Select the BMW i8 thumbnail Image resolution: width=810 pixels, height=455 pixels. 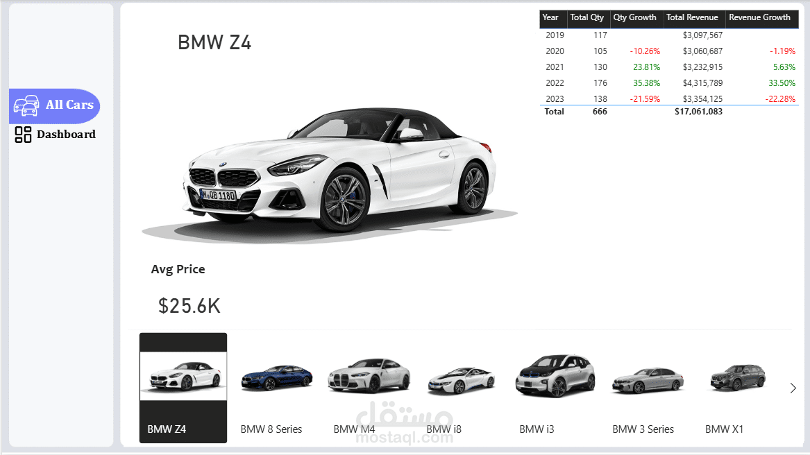pyautogui.click(x=462, y=378)
